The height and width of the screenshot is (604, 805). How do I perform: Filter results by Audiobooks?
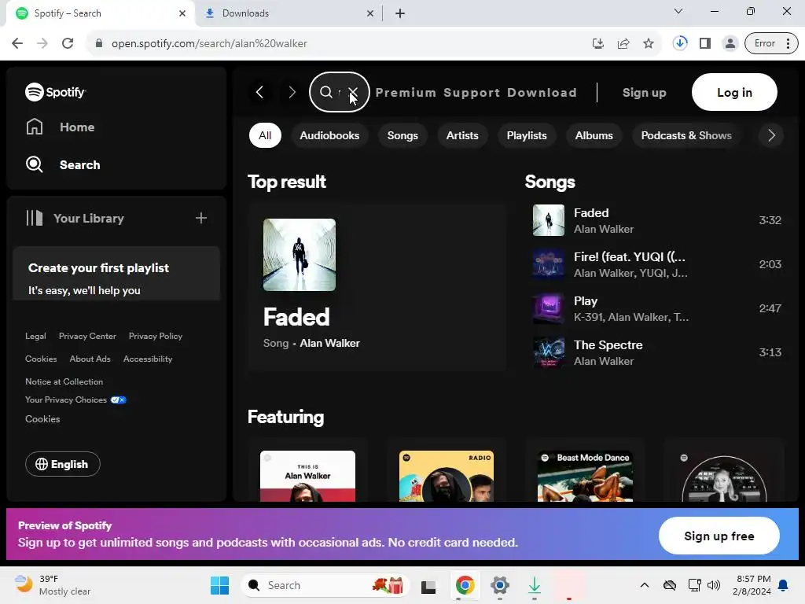pyautogui.click(x=329, y=135)
